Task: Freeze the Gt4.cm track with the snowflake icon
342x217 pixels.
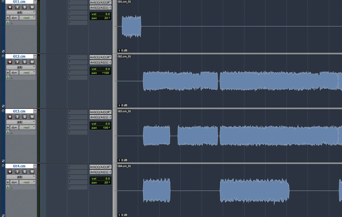Action: [x=8, y=182]
